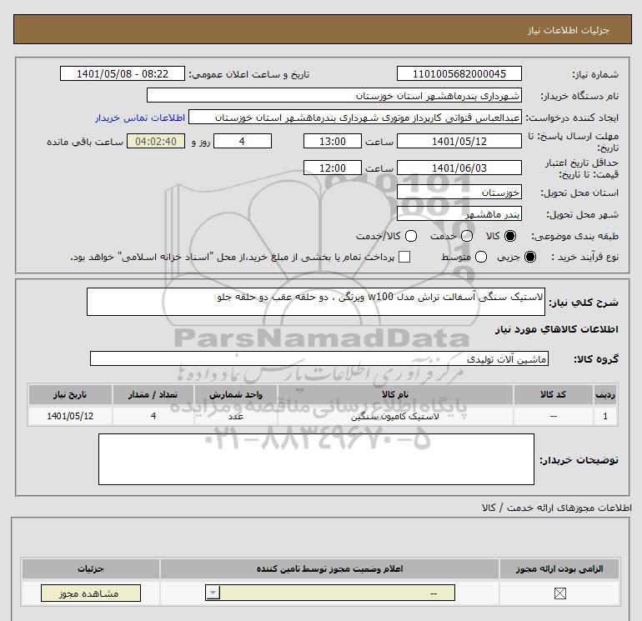The width and height of the screenshot is (642, 621).
Task: Click the اعلام وضعیت مجوز توسط تامین کننده header
Action: pyautogui.click(x=329, y=569)
